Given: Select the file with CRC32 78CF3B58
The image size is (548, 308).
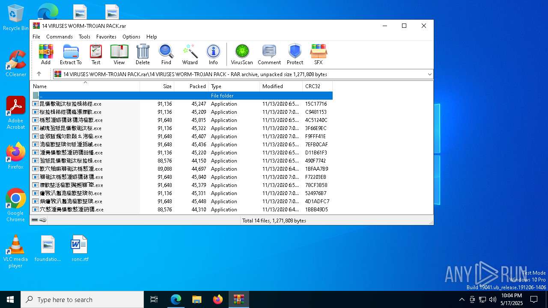Looking at the screenshot, I should click(182, 185).
